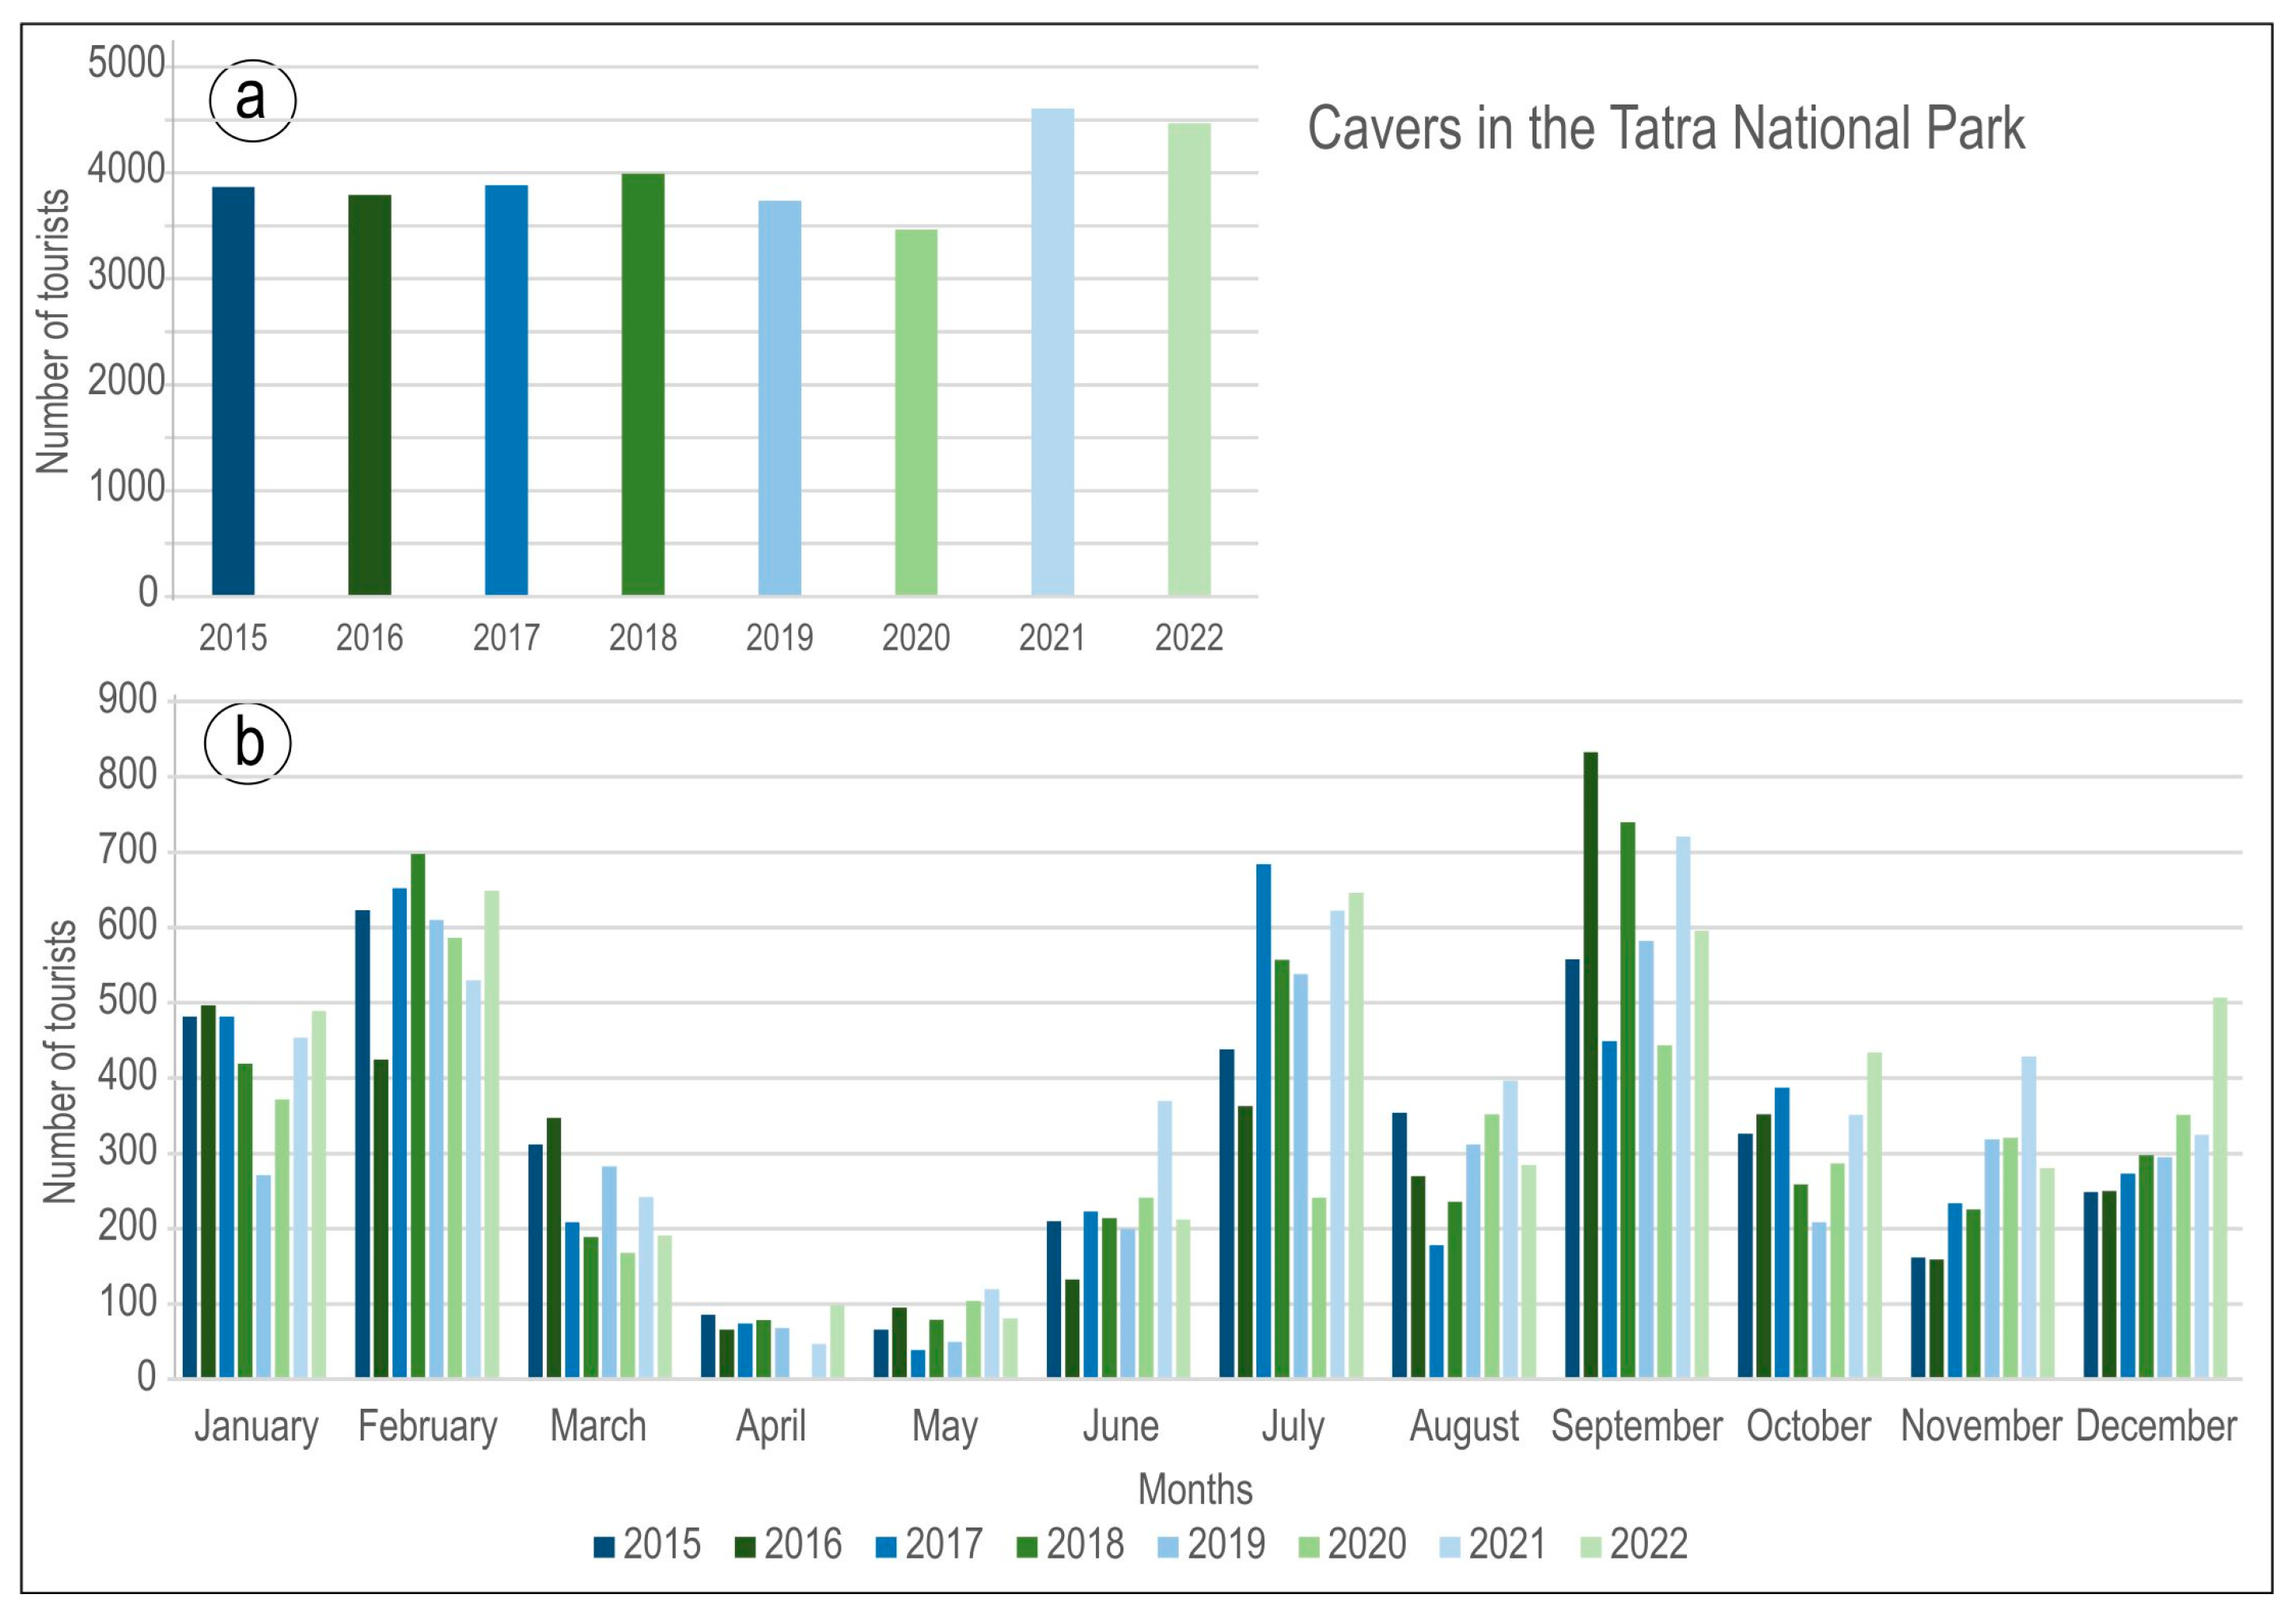
Task: Click the circled 'b' panel label
Action: (248, 743)
